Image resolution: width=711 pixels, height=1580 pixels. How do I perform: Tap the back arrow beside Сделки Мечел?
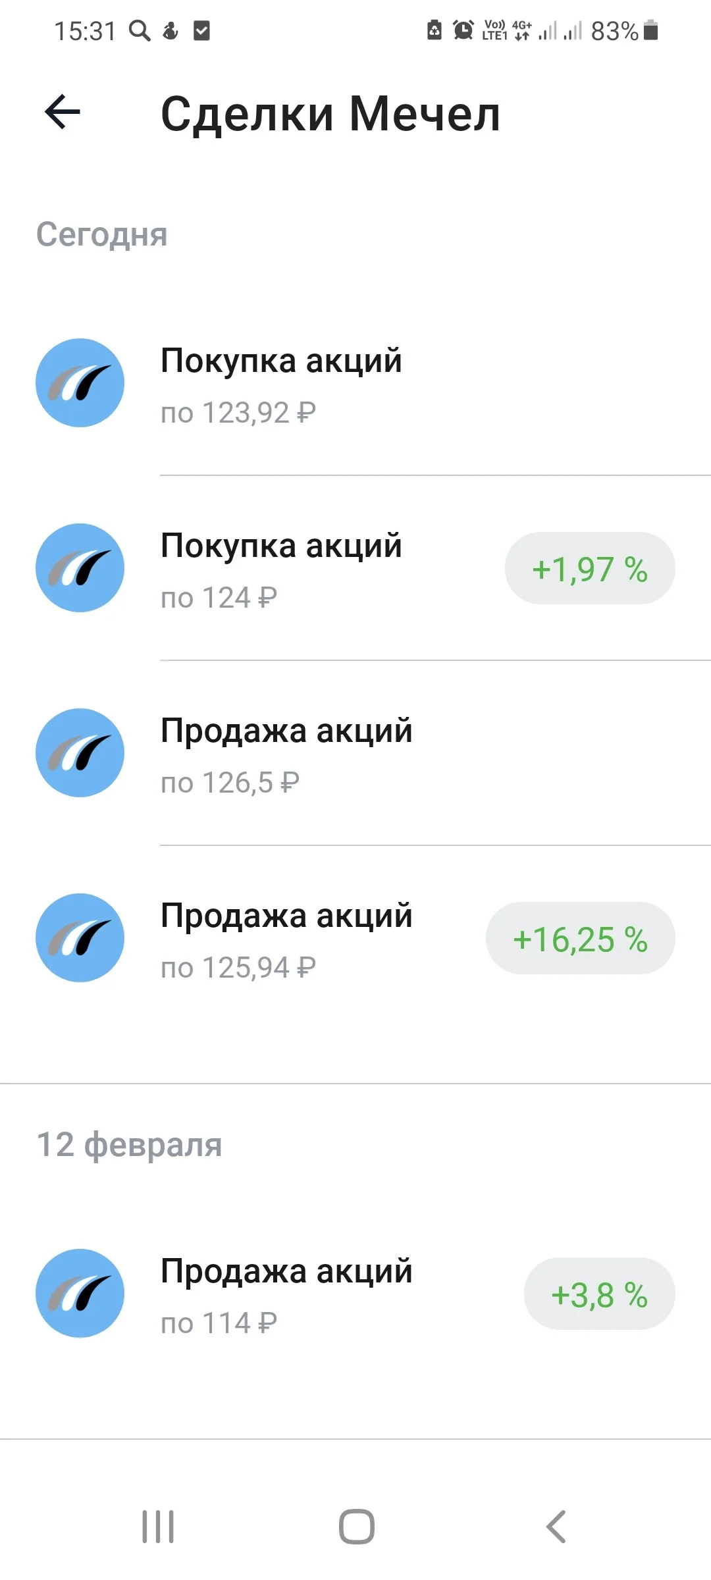point(63,112)
